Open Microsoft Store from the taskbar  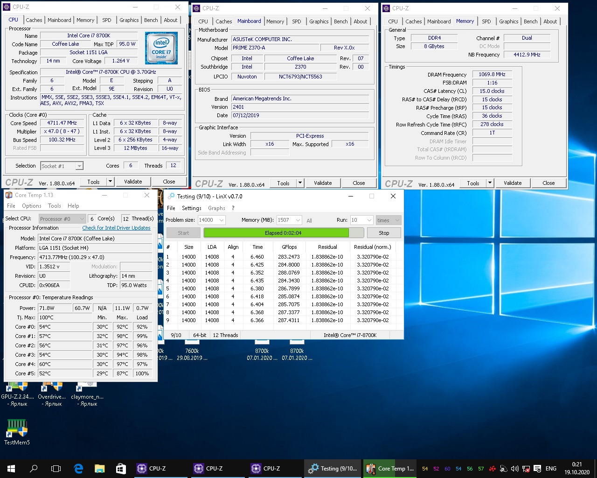[121, 469]
